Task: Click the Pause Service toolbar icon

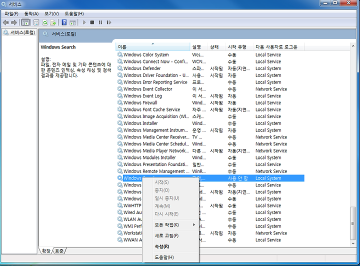Action: coord(100,22)
